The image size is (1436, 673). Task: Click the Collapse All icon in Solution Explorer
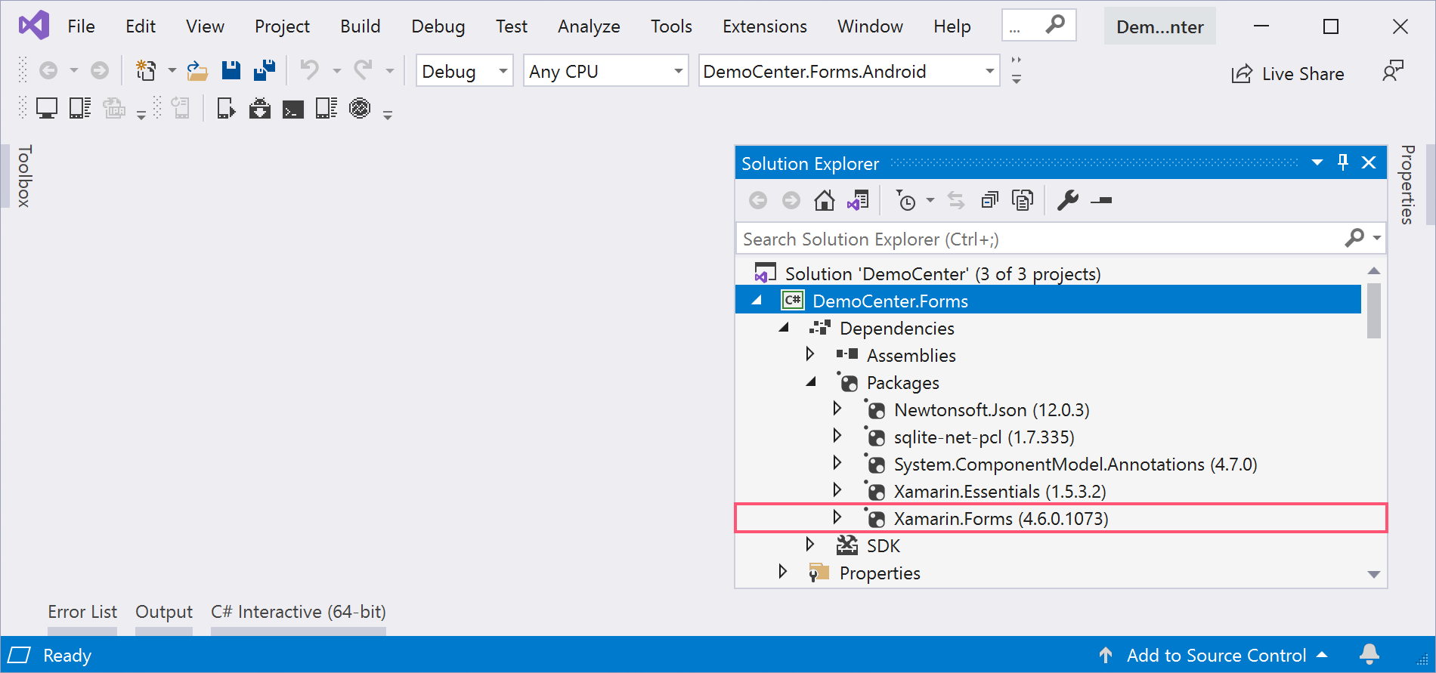[x=989, y=200]
